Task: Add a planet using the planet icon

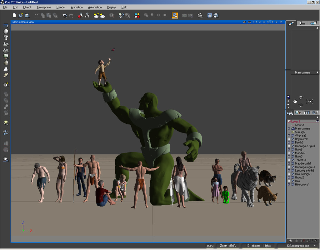Action: click(6, 75)
